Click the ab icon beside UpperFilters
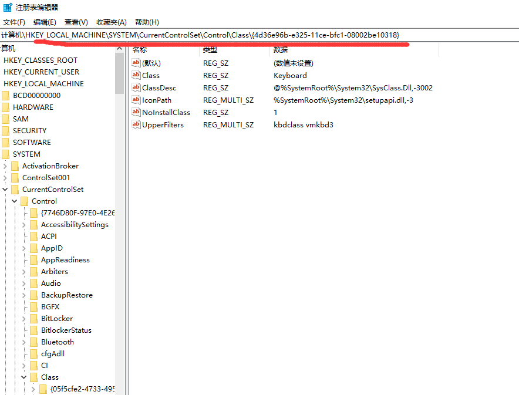Screen dimensions: 519x395 click(136, 124)
